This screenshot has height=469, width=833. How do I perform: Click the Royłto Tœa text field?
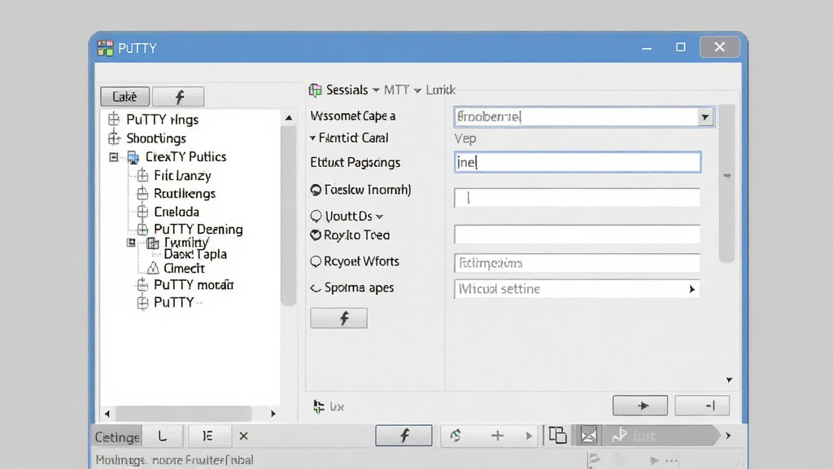[x=577, y=234]
